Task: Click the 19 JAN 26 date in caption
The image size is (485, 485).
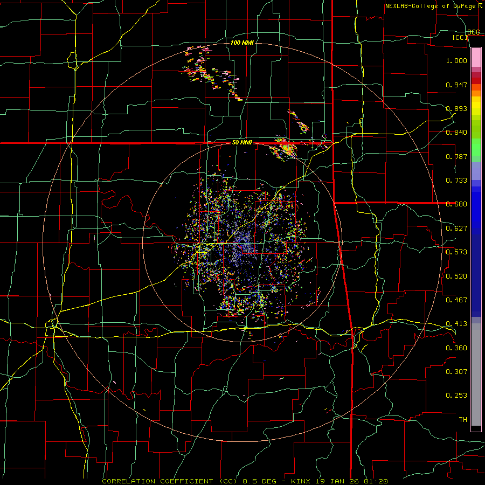Action: 337,481
